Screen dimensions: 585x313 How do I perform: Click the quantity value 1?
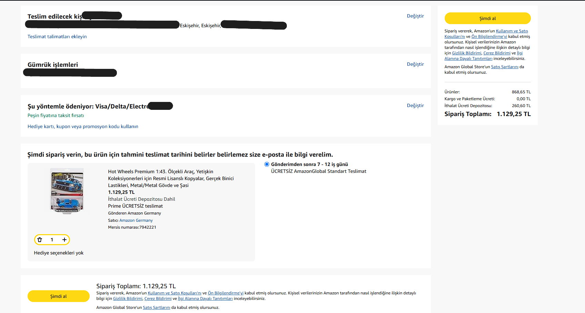[x=52, y=240]
